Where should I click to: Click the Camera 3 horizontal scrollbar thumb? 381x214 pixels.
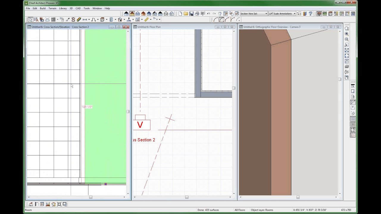(x=298, y=197)
